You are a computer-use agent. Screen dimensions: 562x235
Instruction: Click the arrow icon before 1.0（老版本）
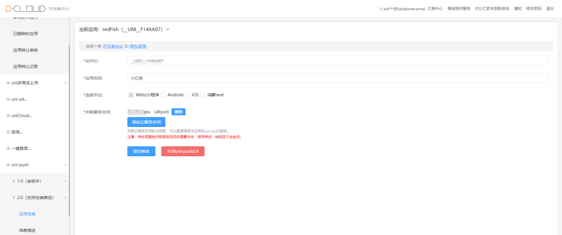pyautogui.click(x=14, y=181)
